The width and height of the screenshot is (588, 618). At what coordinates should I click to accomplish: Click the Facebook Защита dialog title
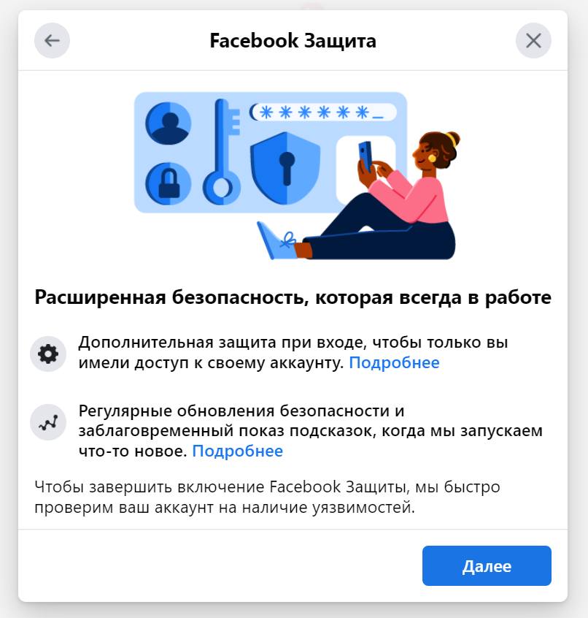[x=293, y=41]
